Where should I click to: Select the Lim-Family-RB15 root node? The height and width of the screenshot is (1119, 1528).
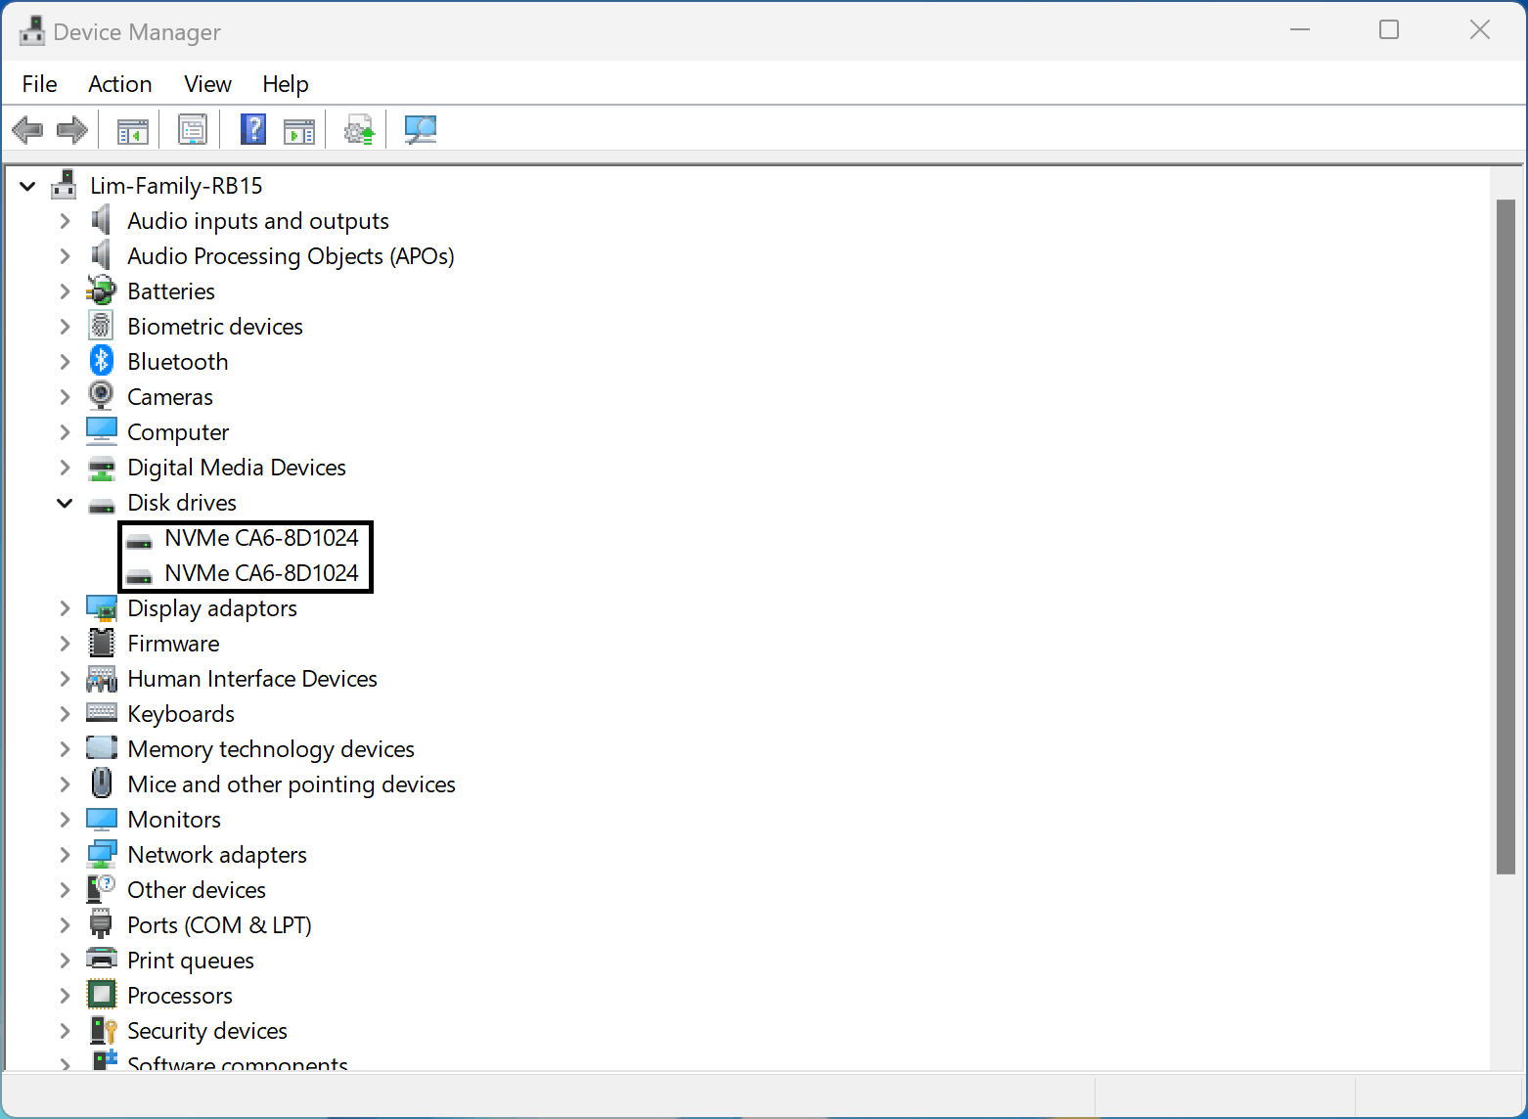coord(176,185)
